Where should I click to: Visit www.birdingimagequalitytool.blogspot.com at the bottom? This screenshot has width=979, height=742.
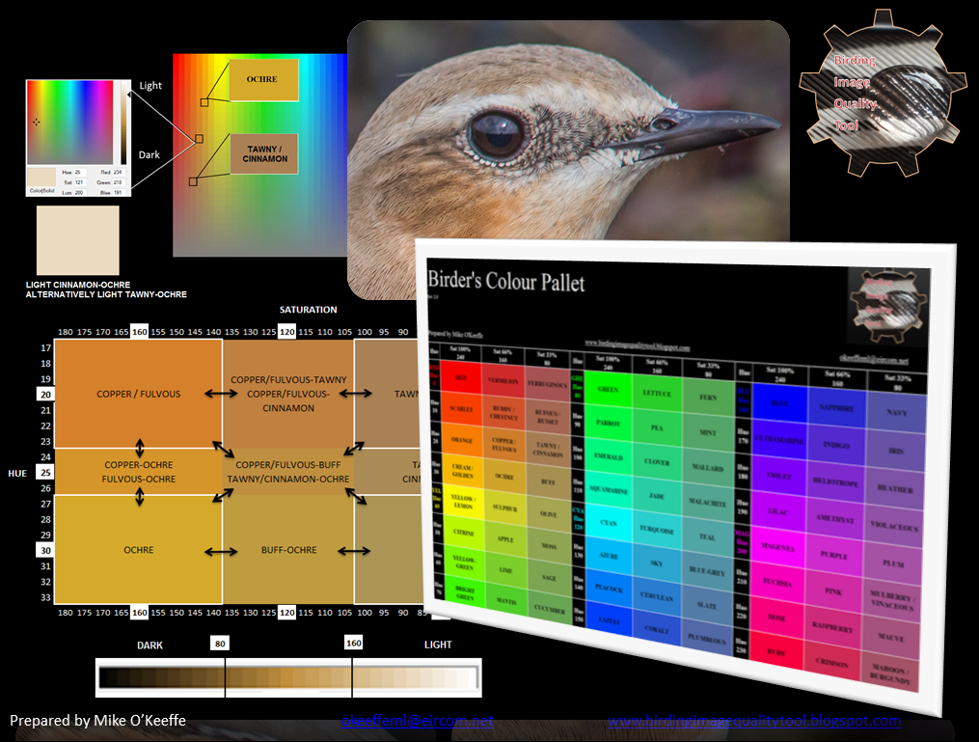click(754, 721)
